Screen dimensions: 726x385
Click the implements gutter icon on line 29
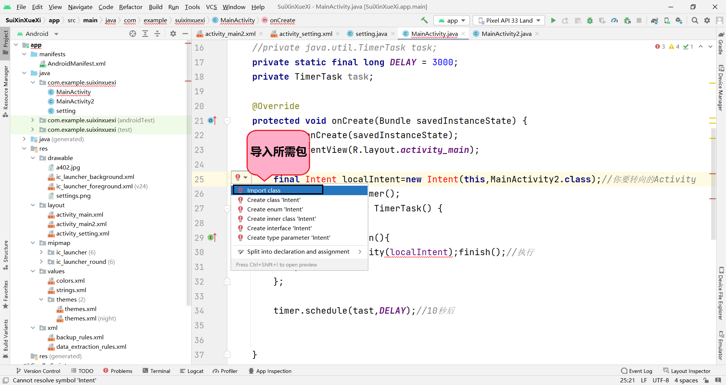(x=212, y=237)
